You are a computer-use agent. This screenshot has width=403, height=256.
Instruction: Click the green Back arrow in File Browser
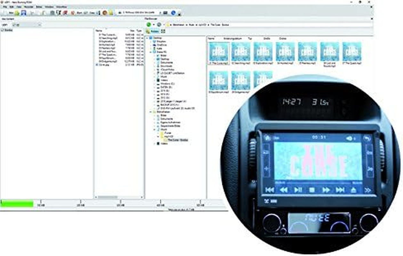coord(149,24)
